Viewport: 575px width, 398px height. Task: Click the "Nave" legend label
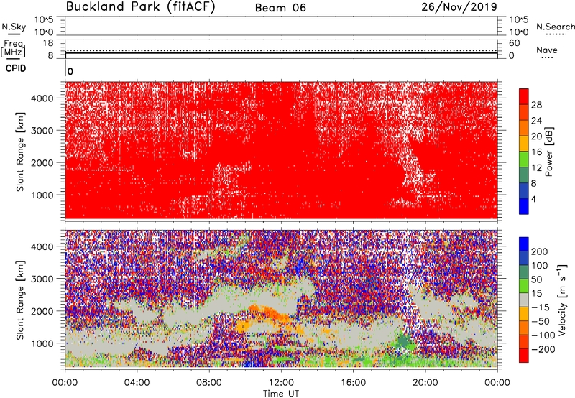[547, 50]
